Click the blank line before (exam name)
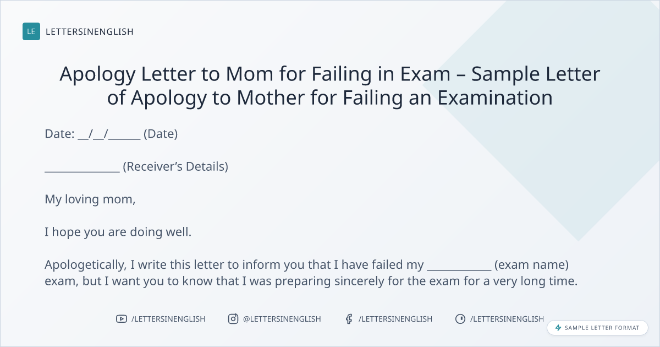Viewport: 660px width, 347px height. (459, 265)
